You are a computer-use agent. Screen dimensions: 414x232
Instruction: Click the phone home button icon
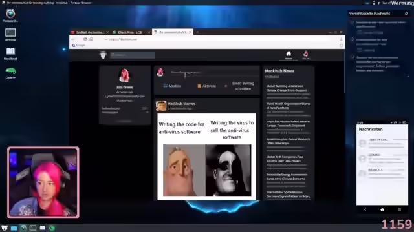382,209
